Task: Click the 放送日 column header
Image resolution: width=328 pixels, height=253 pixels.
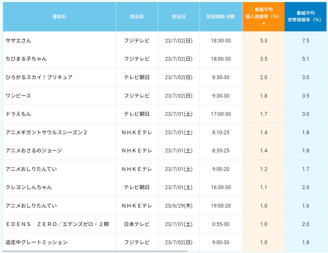Action: tap(179, 16)
